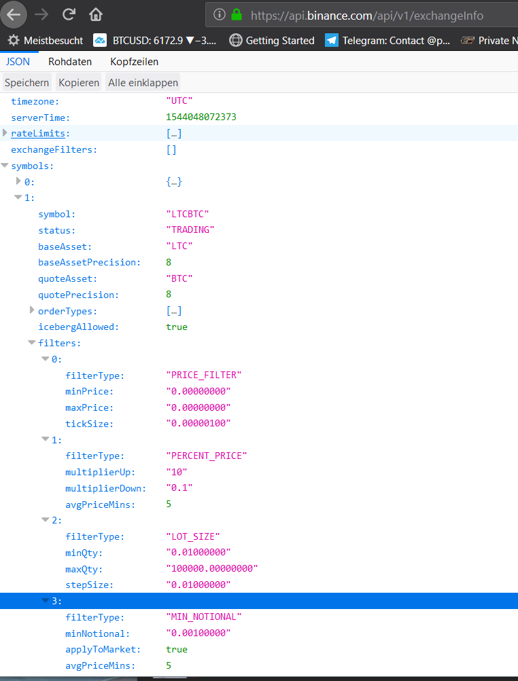Collapse the symbols node
The height and width of the screenshot is (681, 518).
point(5,166)
